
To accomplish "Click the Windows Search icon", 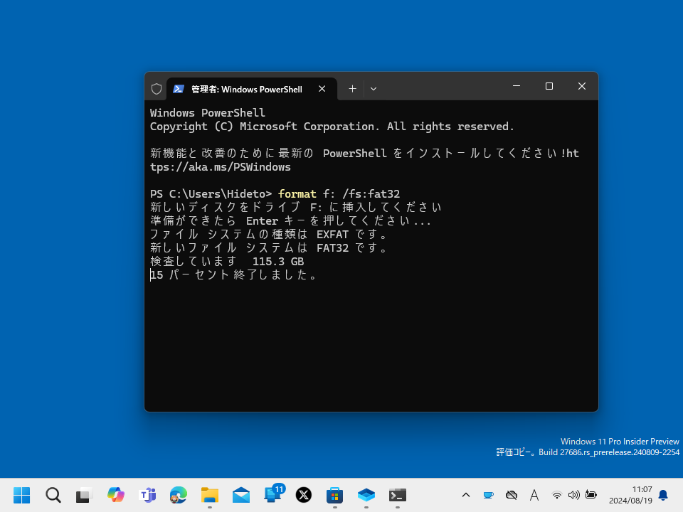I will [53, 495].
